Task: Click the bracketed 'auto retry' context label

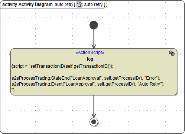Action: (x=93, y=4)
